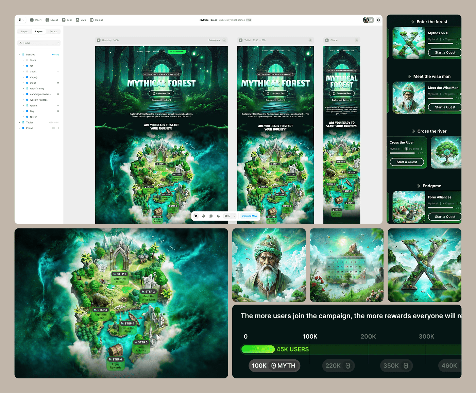Click the 45K USERS progress bar
476x393 pixels.
pyautogui.click(x=258, y=349)
